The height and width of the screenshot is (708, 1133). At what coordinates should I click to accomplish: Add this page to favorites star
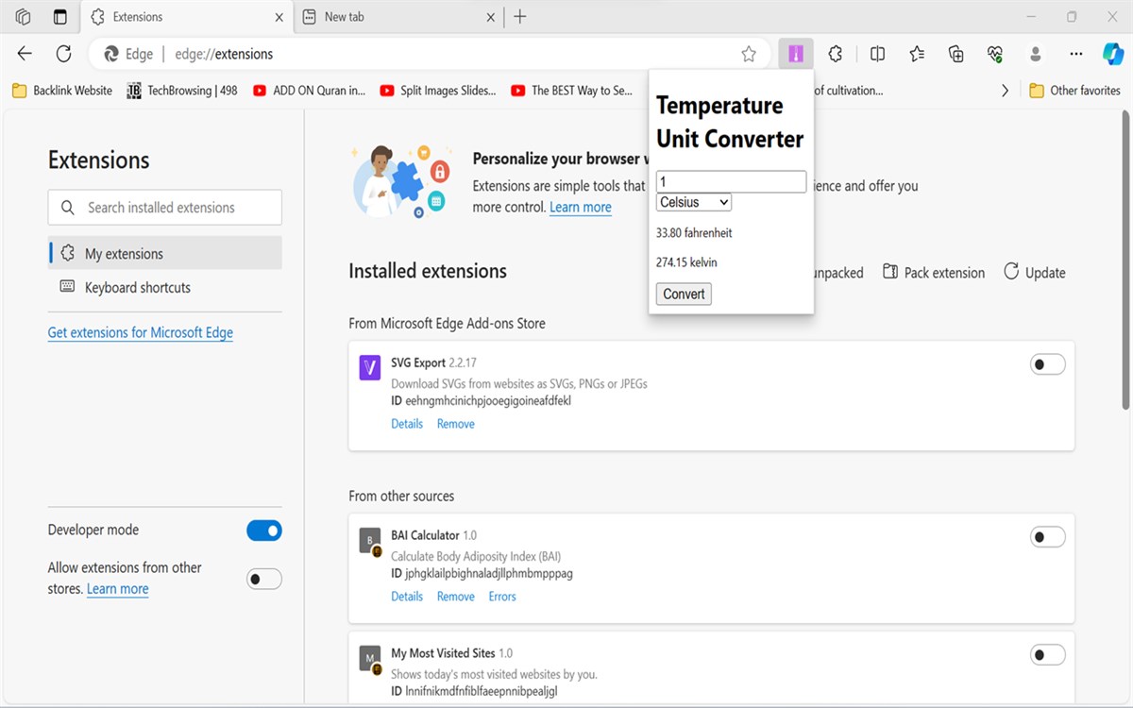[749, 54]
